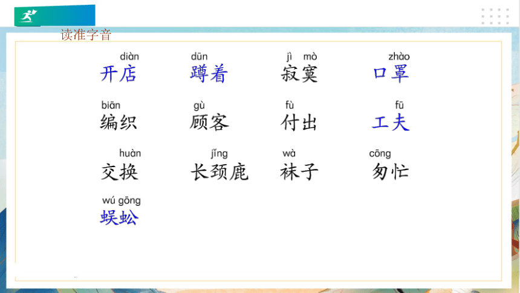Select the word 袜子

click(x=299, y=172)
